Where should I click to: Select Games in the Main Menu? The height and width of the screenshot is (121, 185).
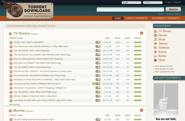(163, 44)
